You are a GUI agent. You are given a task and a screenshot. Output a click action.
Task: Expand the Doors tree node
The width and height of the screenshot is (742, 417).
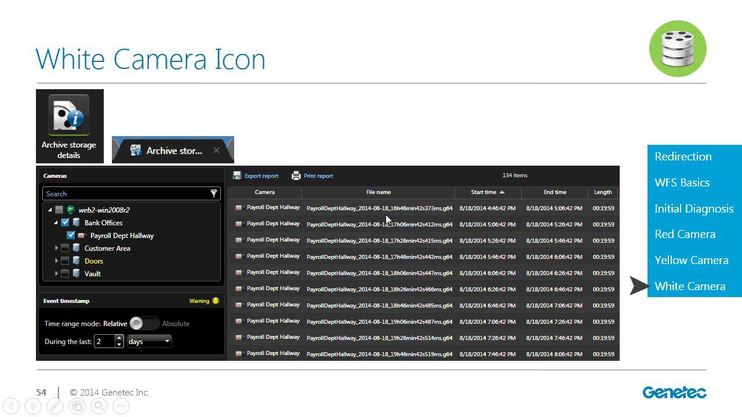[x=56, y=261]
